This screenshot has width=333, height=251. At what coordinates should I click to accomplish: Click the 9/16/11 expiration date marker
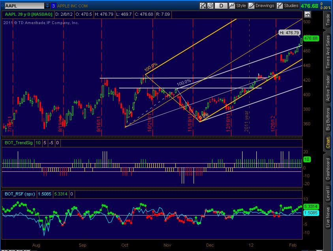[98, 124]
